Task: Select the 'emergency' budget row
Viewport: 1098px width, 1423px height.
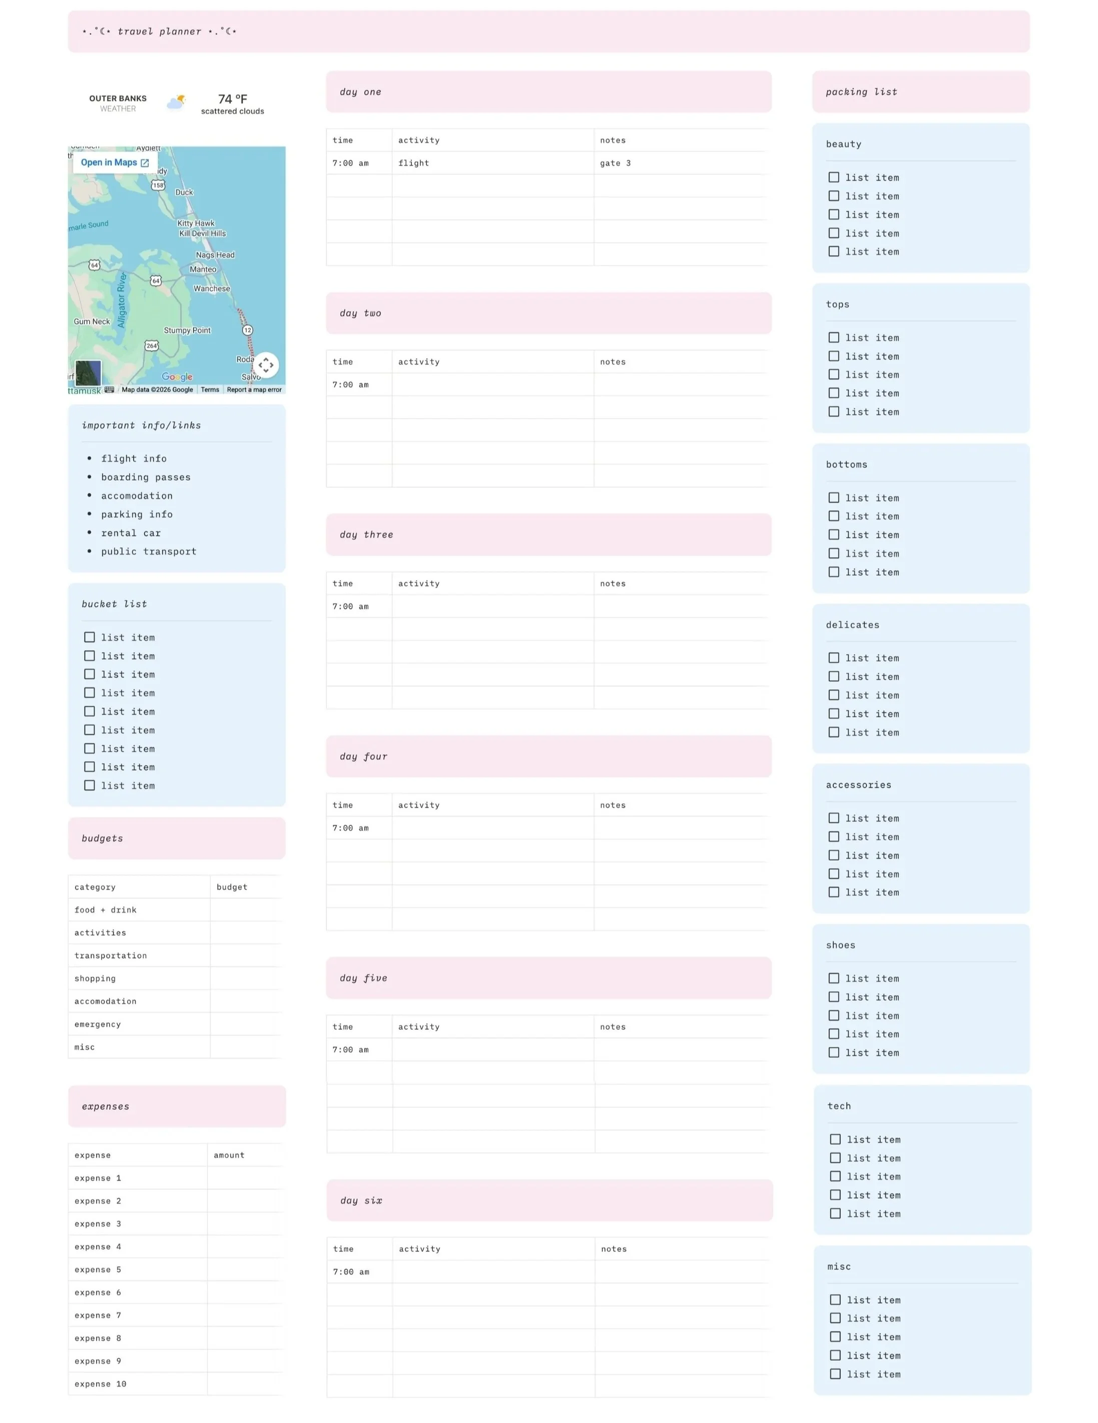Action: pos(175,1024)
